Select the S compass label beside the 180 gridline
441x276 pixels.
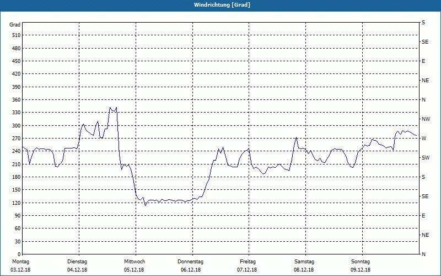[x=423, y=177]
